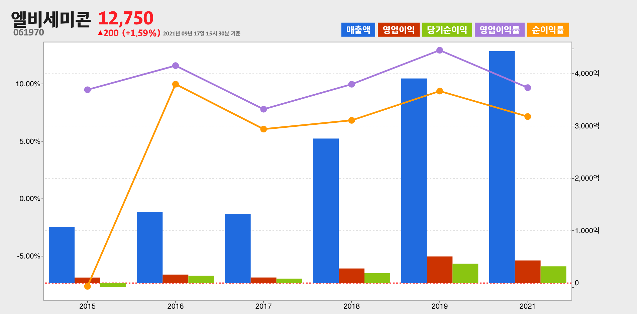
Task: Click the 2016 x-axis label
Action: pos(176,306)
